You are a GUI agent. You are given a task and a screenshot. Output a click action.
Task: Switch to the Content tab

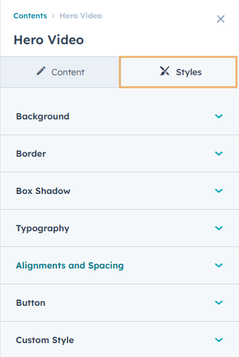click(x=60, y=72)
